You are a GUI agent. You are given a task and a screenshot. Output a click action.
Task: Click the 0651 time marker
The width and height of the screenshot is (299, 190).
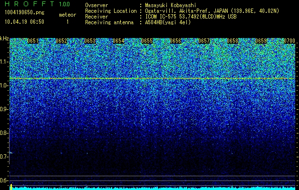[x=33, y=41]
